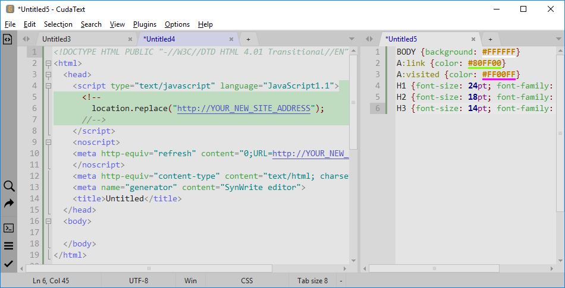The width and height of the screenshot is (565, 288).
Task: Maximize the CudaText window
Action: tap(523, 10)
